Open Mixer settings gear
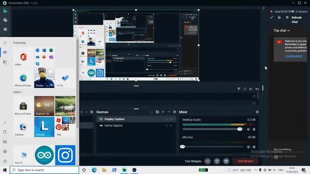 257,112
